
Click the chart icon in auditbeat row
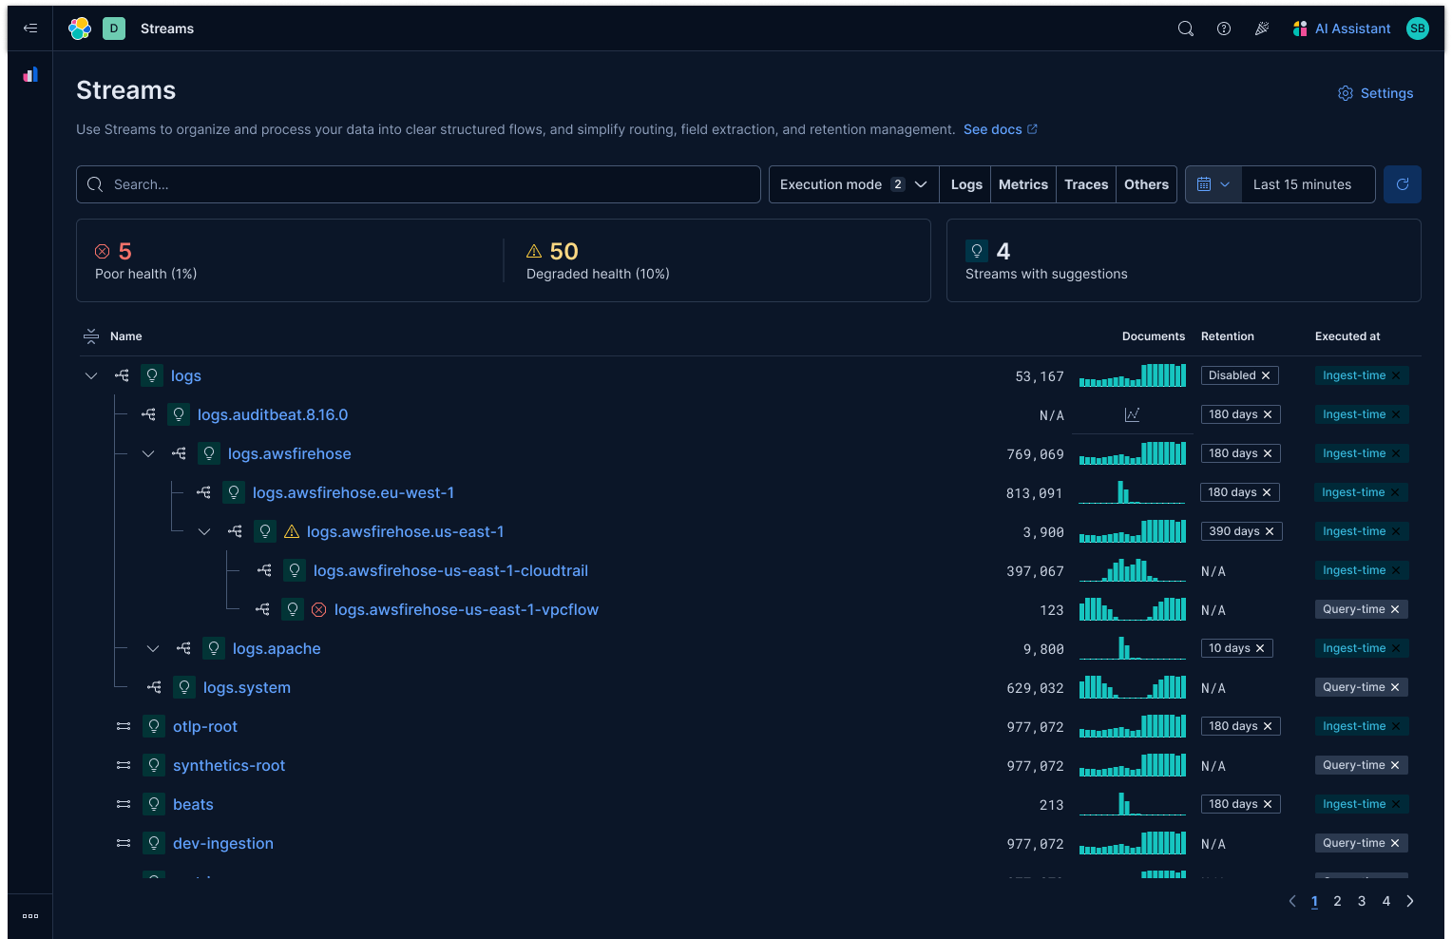click(1132, 414)
